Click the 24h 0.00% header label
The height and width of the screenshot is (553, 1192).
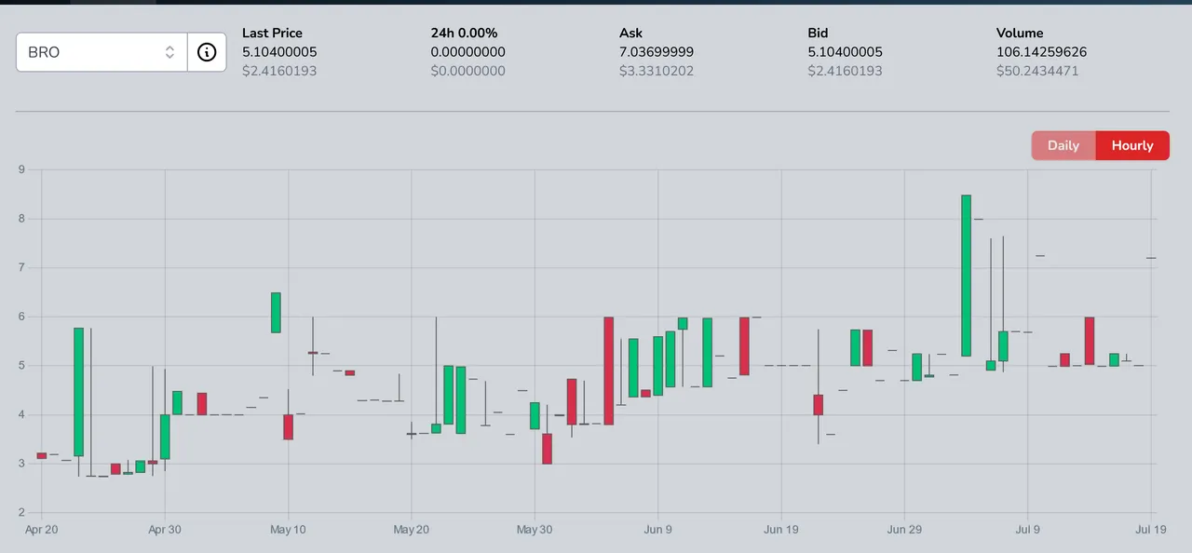coord(464,34)
